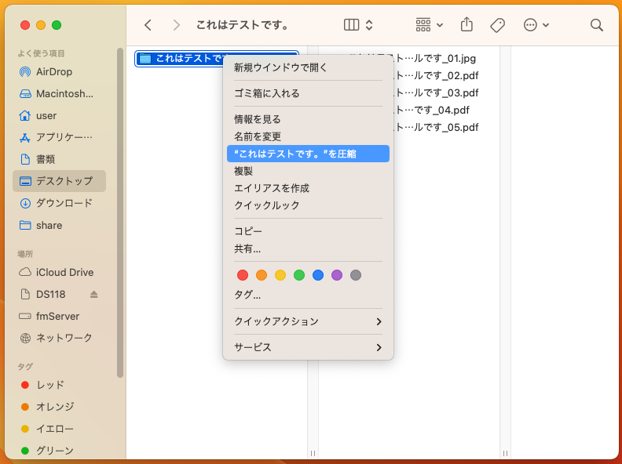The height and width of the screenshot is (464, 622).
Task: Apply blue tag color in context menu
Action: (318, 275)
